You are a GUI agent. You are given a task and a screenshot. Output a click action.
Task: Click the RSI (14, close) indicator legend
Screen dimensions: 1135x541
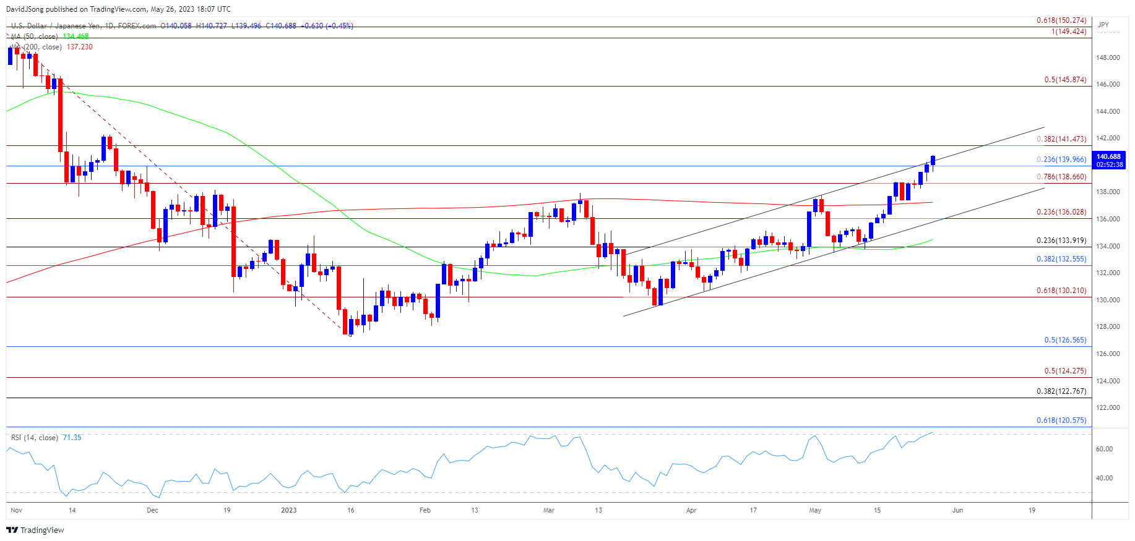(35, 438)
